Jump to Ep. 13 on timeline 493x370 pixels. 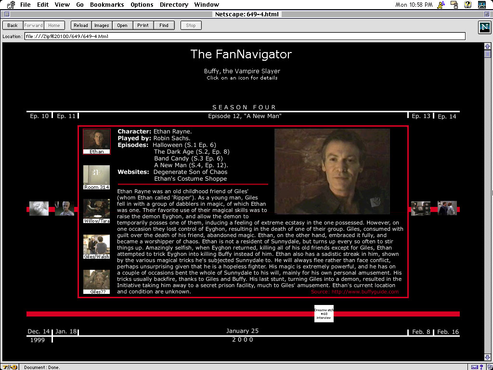(421, 116)
